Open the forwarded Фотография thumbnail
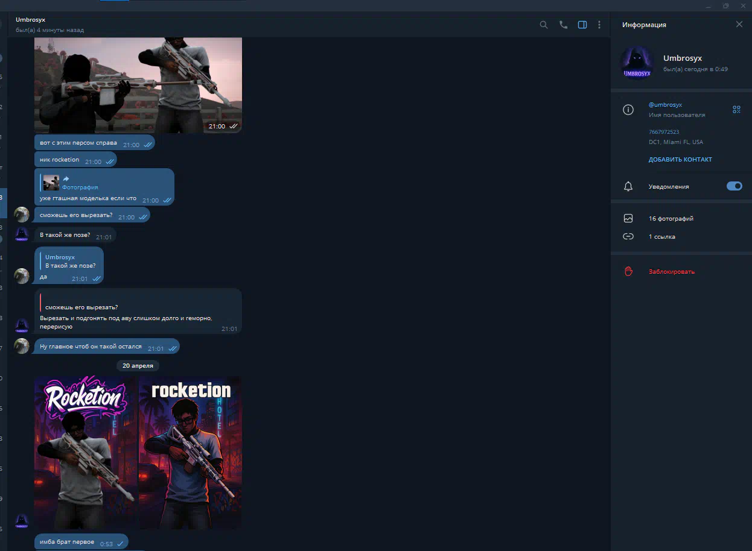The image size is (752, 551). pos(51,183)
